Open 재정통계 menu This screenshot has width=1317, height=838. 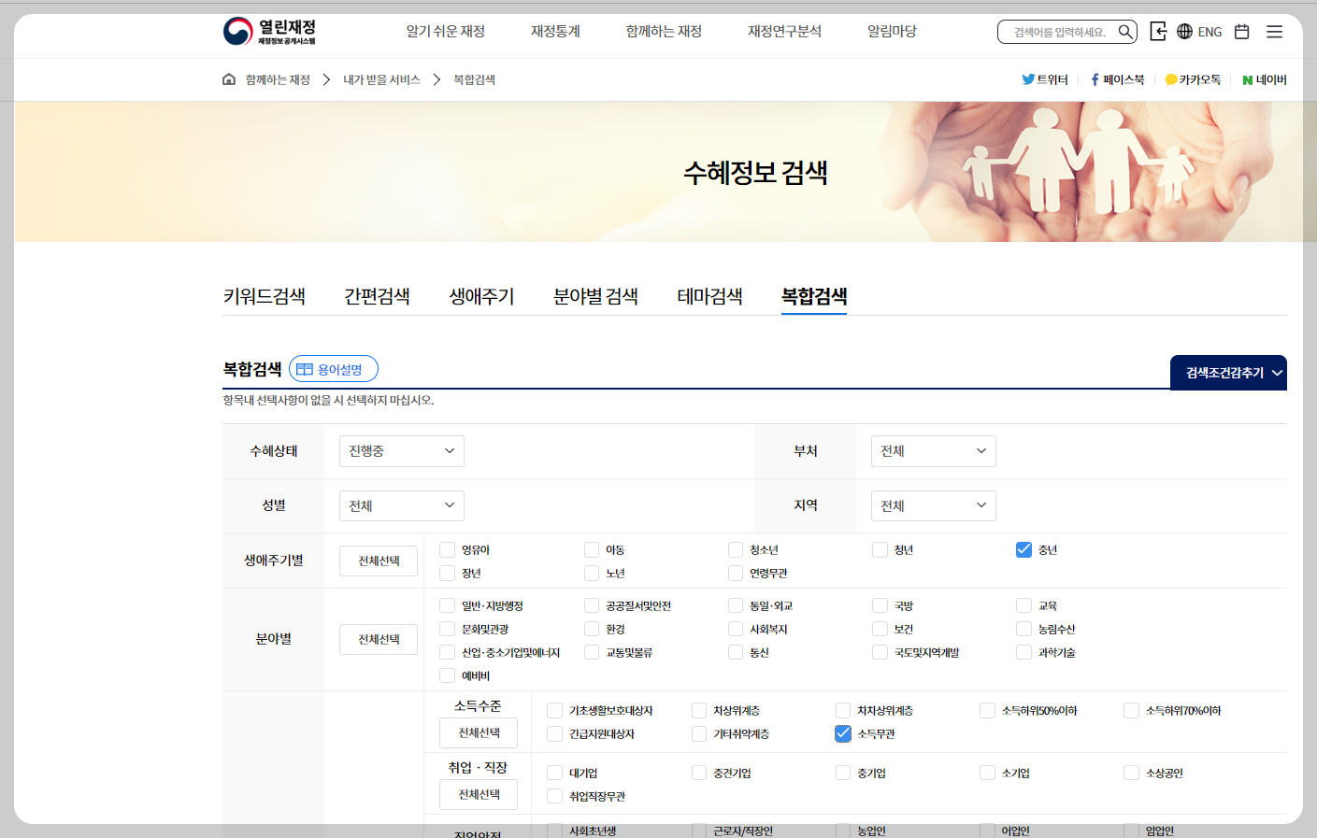coord(555,32)
